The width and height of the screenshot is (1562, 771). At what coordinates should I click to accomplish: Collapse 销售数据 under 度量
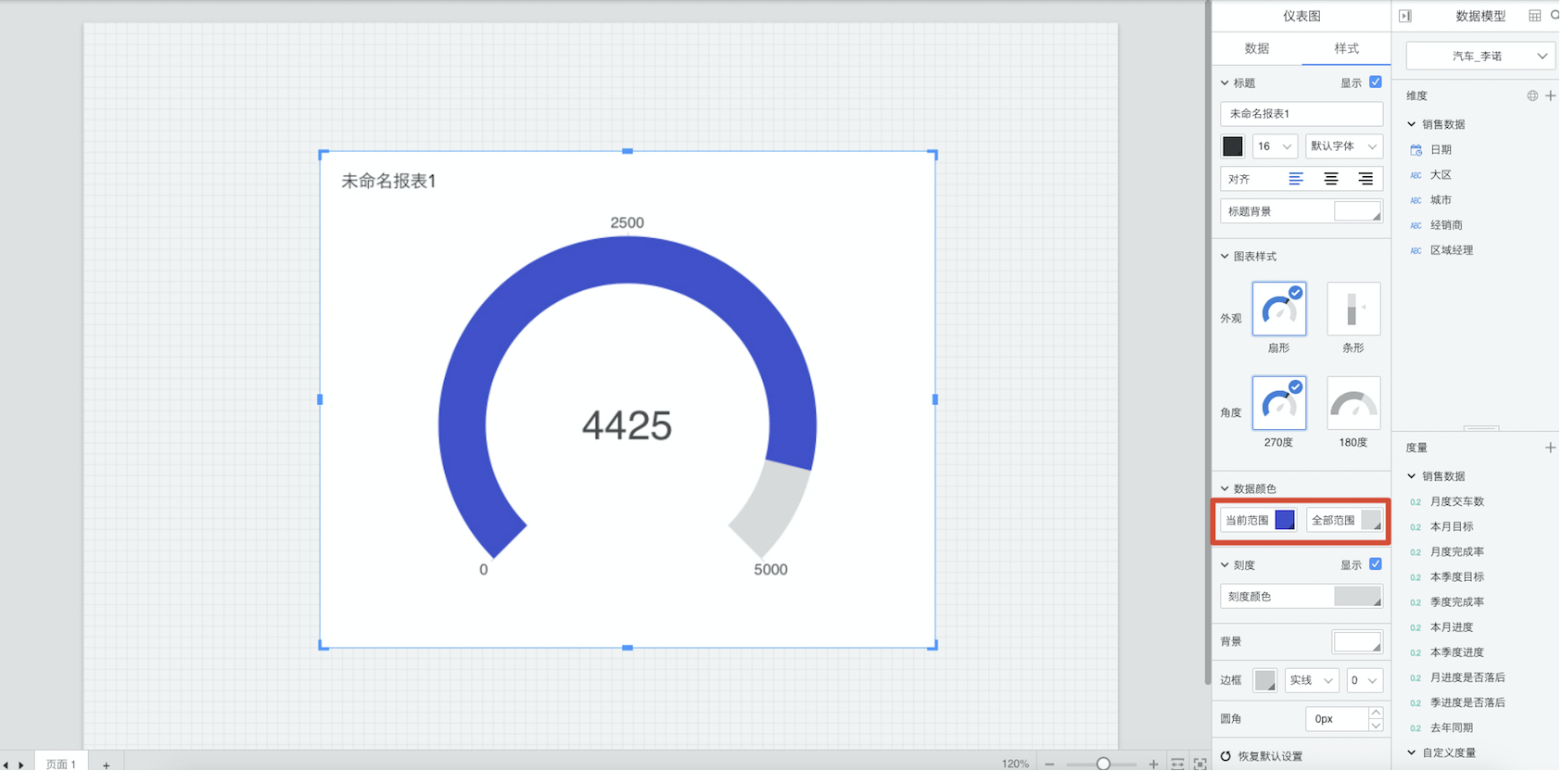coord(1412,476)
